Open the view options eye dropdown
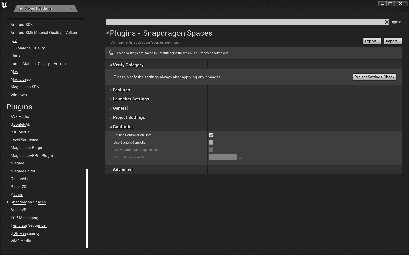 pos(396,22)
